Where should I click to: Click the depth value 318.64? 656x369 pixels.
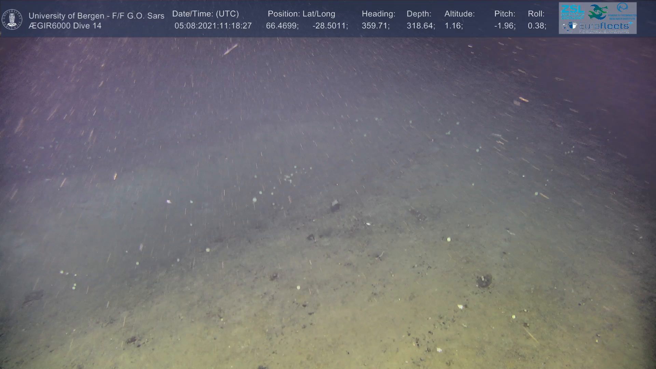(420, 26)
